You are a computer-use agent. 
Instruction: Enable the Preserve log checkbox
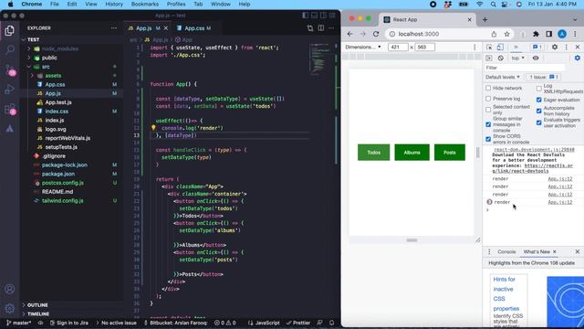(x=488, y=99)
